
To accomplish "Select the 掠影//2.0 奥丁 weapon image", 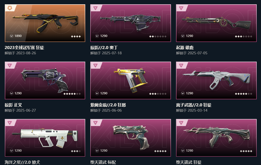I will (x=131, y=23).
